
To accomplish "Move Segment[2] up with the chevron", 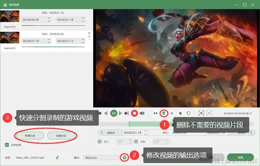I will click(x=89, y=37).
